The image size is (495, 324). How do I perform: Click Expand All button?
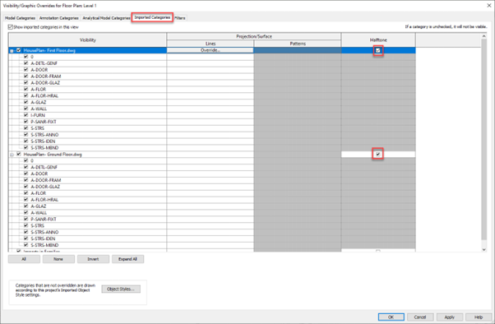[127, 259]
